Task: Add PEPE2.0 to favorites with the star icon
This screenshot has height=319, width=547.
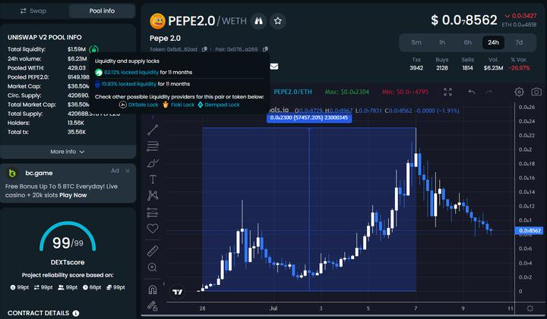Action: [278, 21]
